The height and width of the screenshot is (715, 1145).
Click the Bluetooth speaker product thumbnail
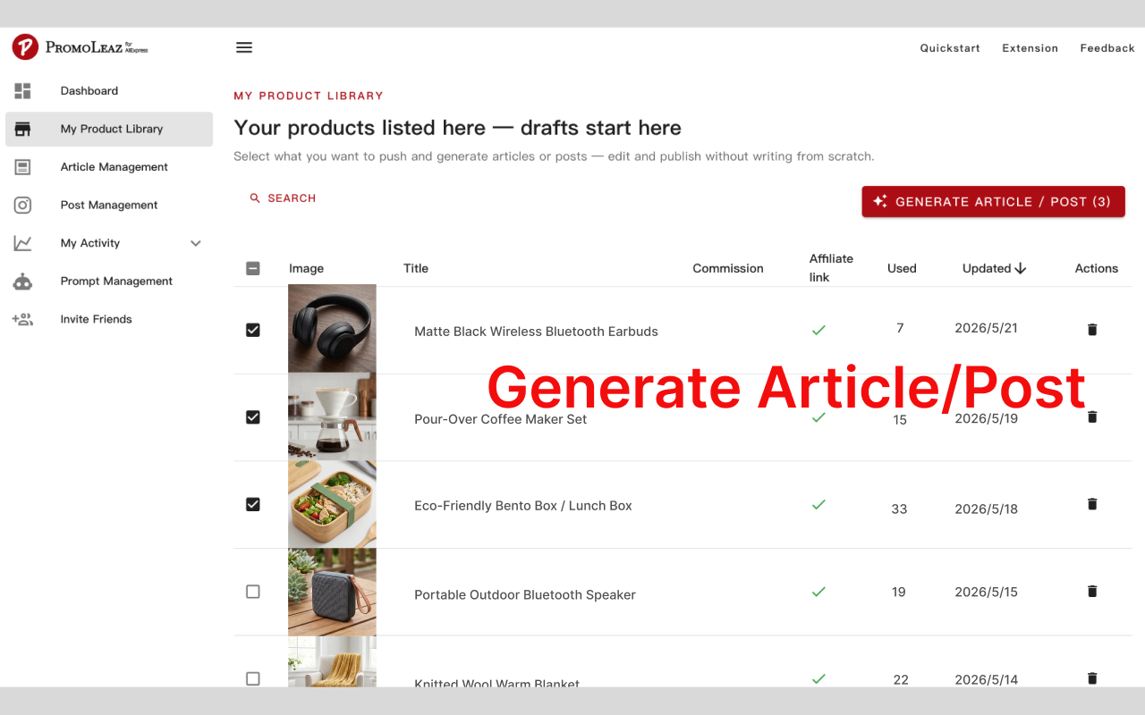332,592
